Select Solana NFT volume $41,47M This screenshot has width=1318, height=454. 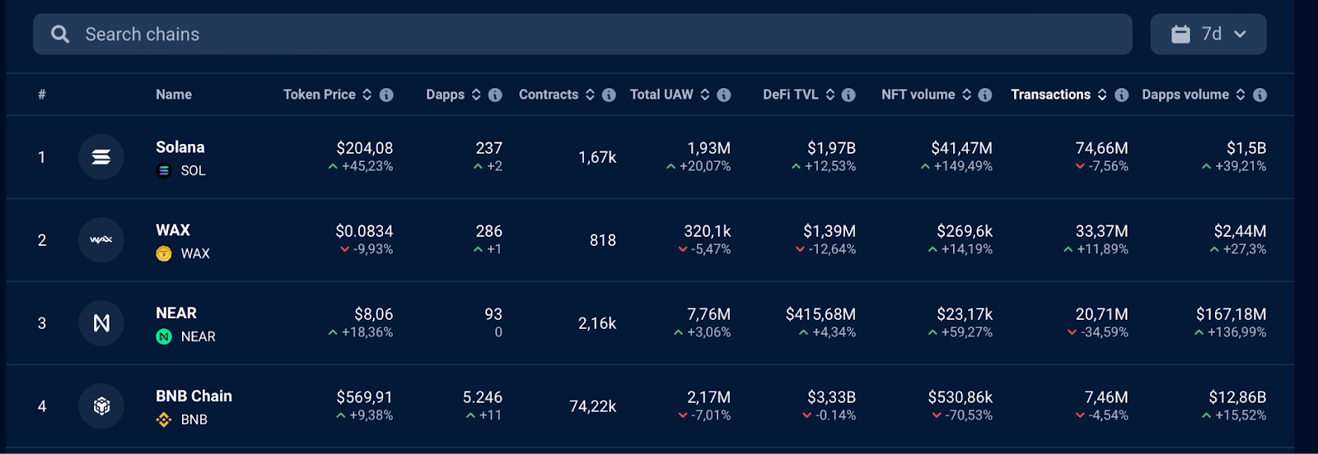pyautogui.click(x=961, y=148)
